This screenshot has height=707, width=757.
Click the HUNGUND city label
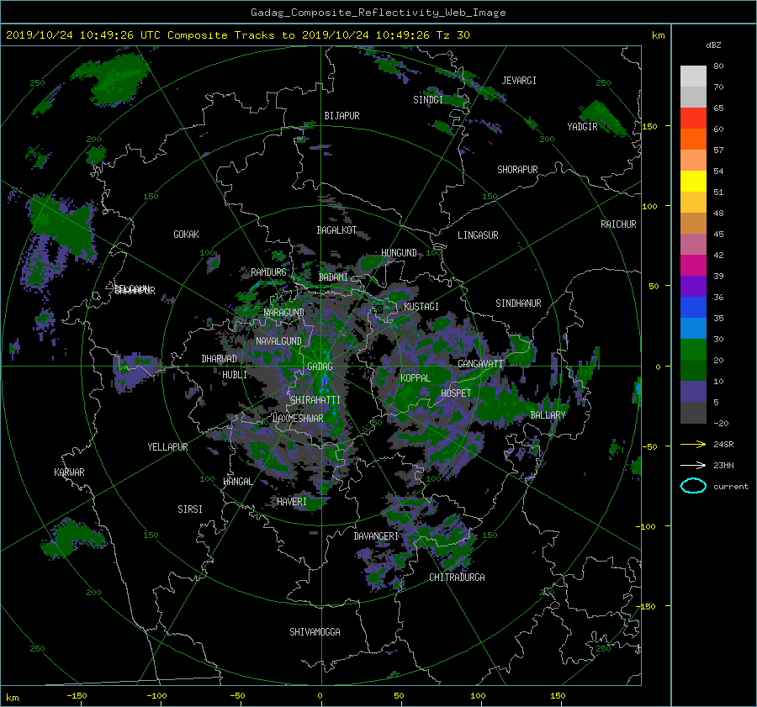(399, 253)
